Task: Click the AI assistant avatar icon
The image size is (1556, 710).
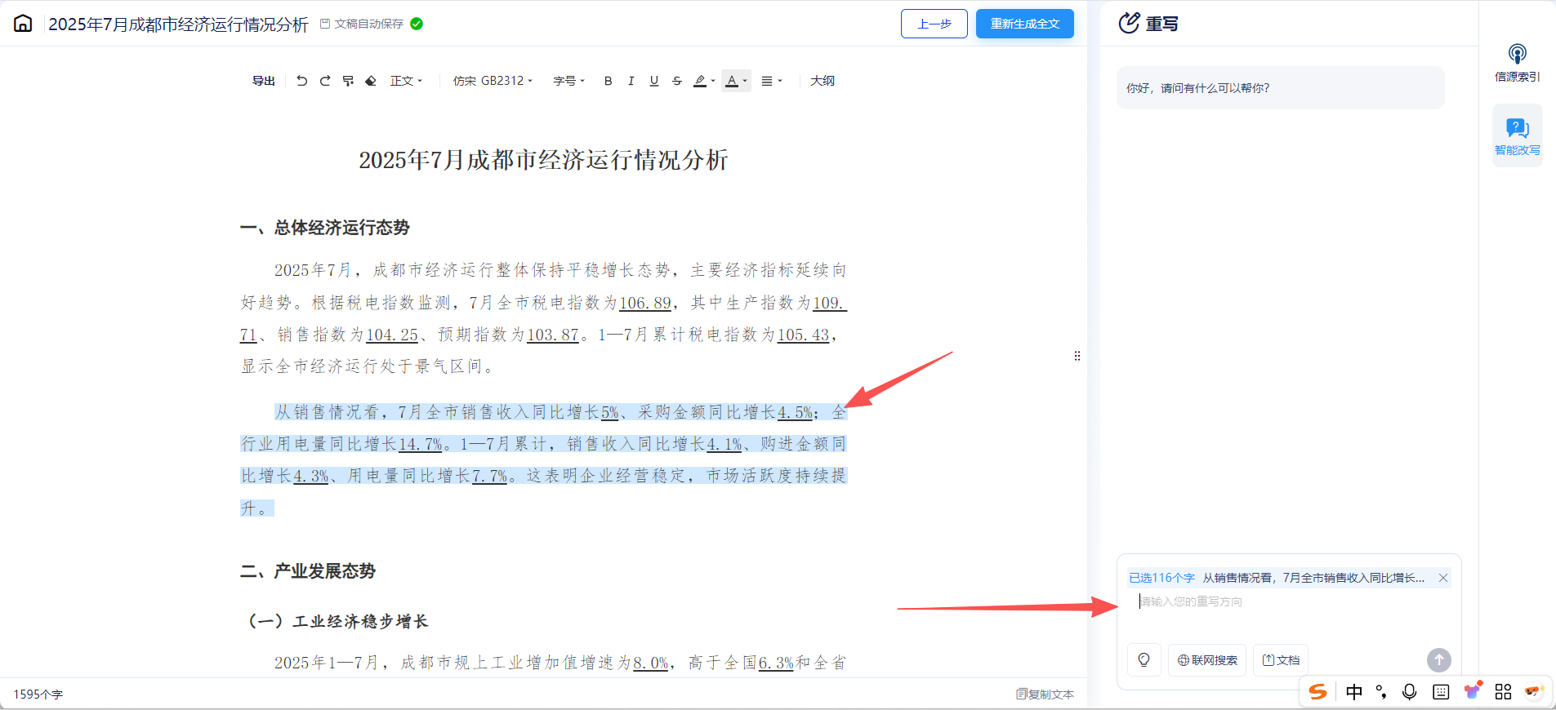Action: (x=1534, y=691)
